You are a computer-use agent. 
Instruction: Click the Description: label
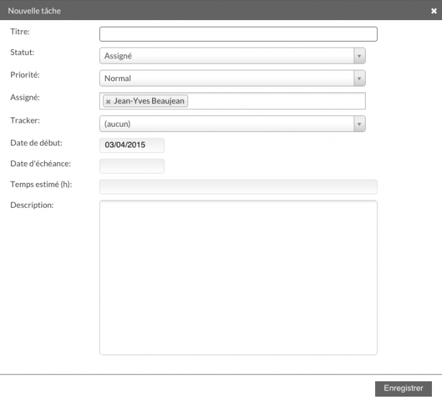click(32, 205)
